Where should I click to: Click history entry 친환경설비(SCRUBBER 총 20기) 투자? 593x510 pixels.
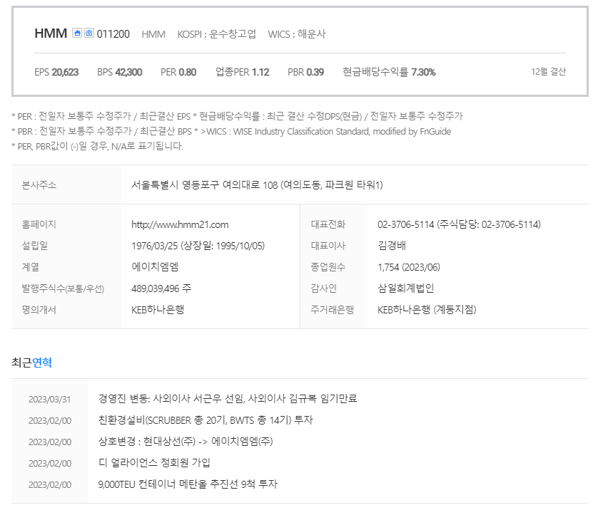(206, 420)
